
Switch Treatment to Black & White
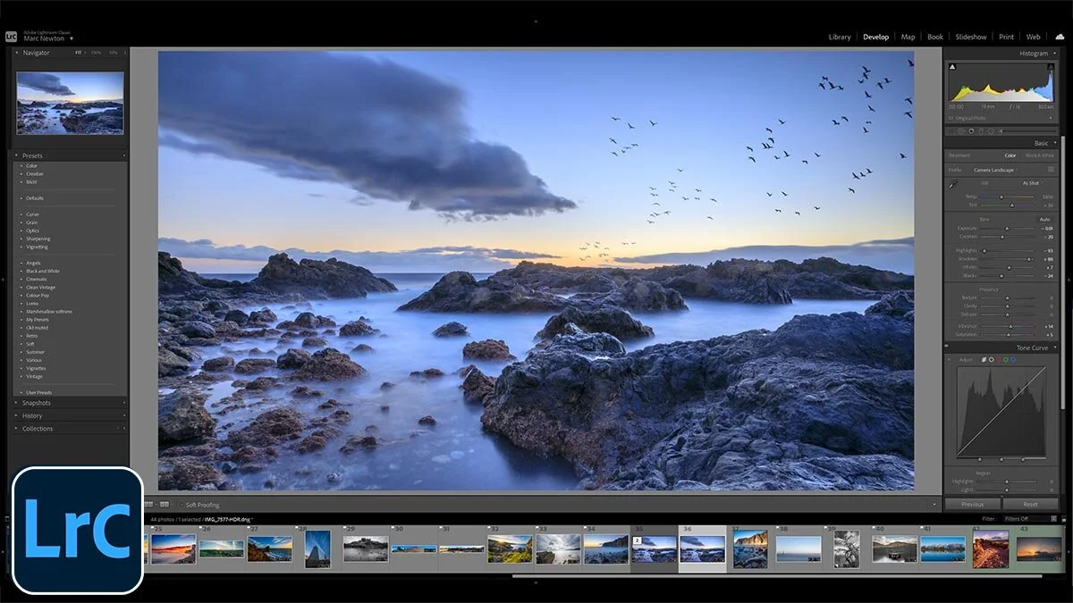click(1039, 155)
